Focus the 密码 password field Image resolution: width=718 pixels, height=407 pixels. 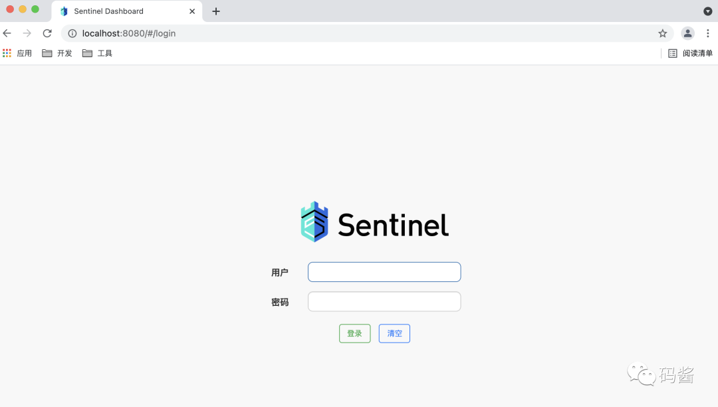[x=384, y=301]
